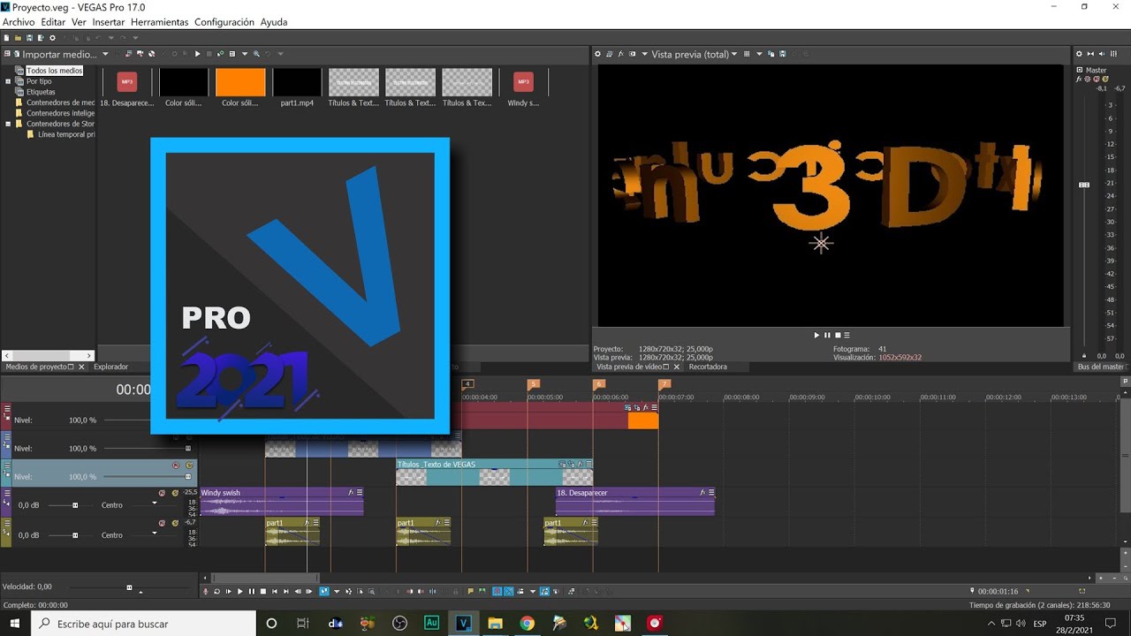Play the video preview under the monitor

pos(817,335)
